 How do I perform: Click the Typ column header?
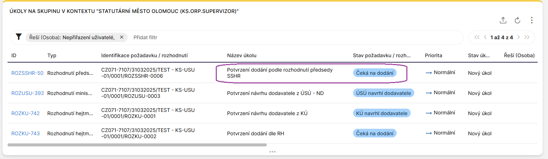(52, 55)
